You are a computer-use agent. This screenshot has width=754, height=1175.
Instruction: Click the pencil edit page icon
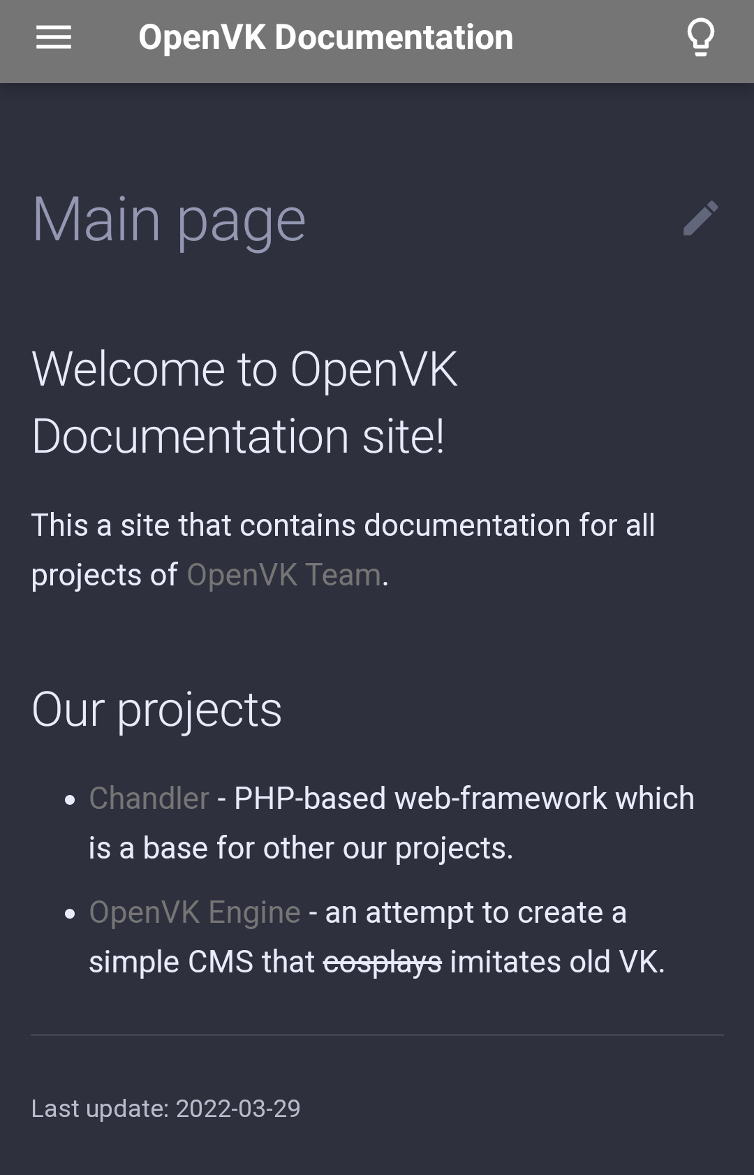(x=700, y=219)
